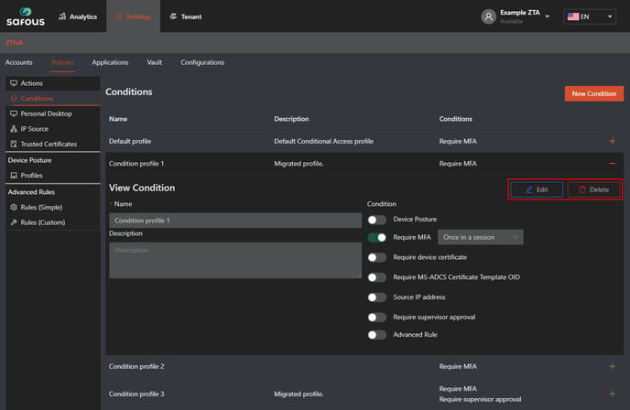The image size is (630, 410).
Task: Open Rules (Simple) under Advanced Rules
Action: tap(41, 207)
